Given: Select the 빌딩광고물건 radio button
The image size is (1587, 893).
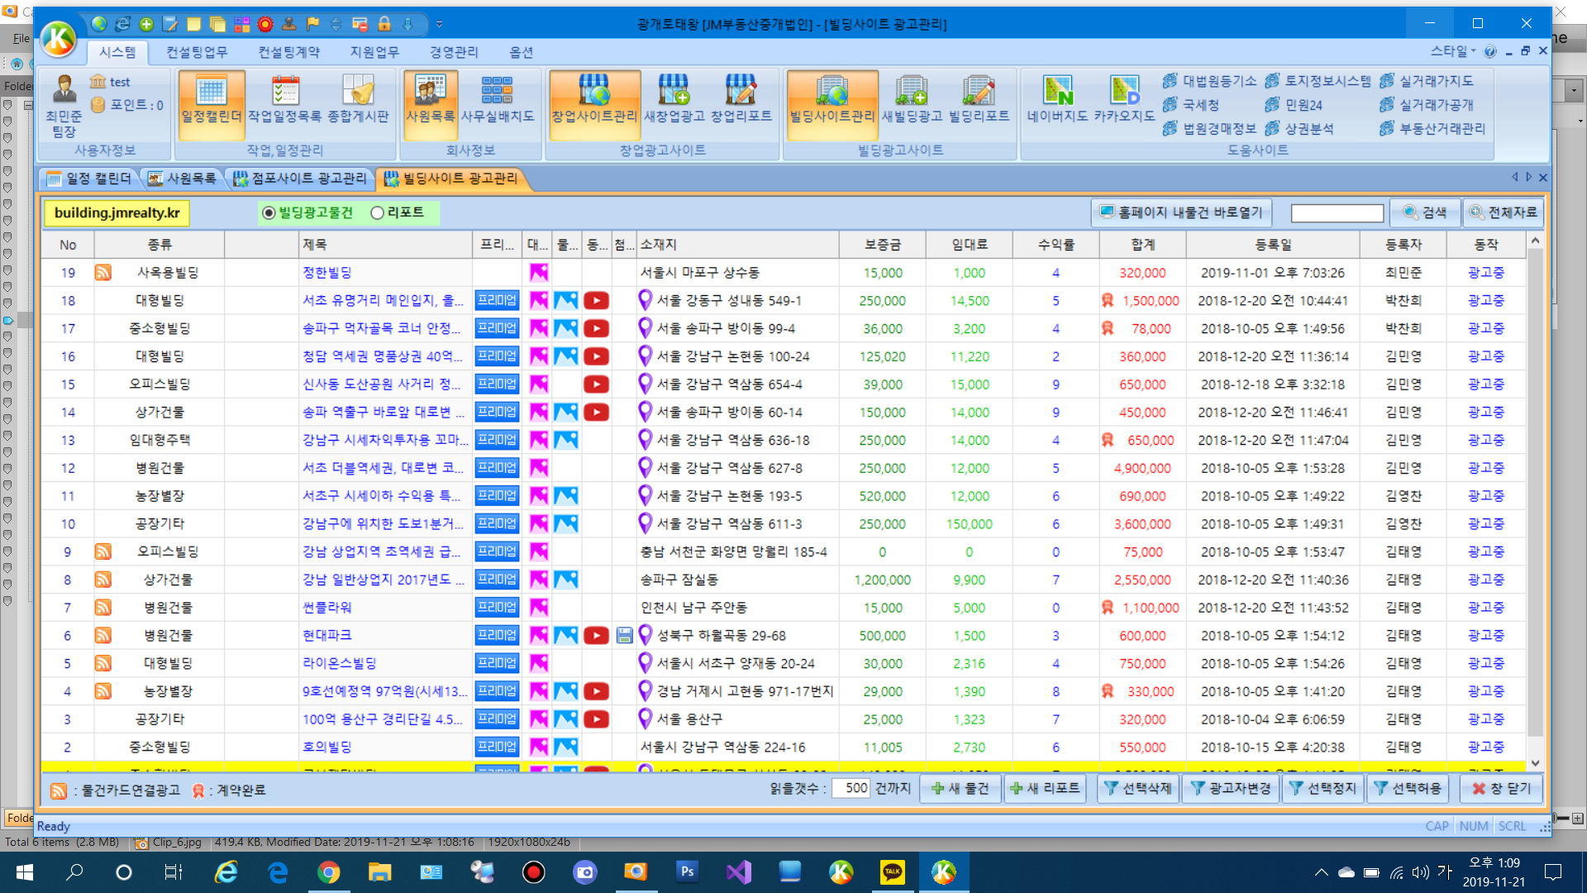Looking at the screenshot, I should point(269,213).
